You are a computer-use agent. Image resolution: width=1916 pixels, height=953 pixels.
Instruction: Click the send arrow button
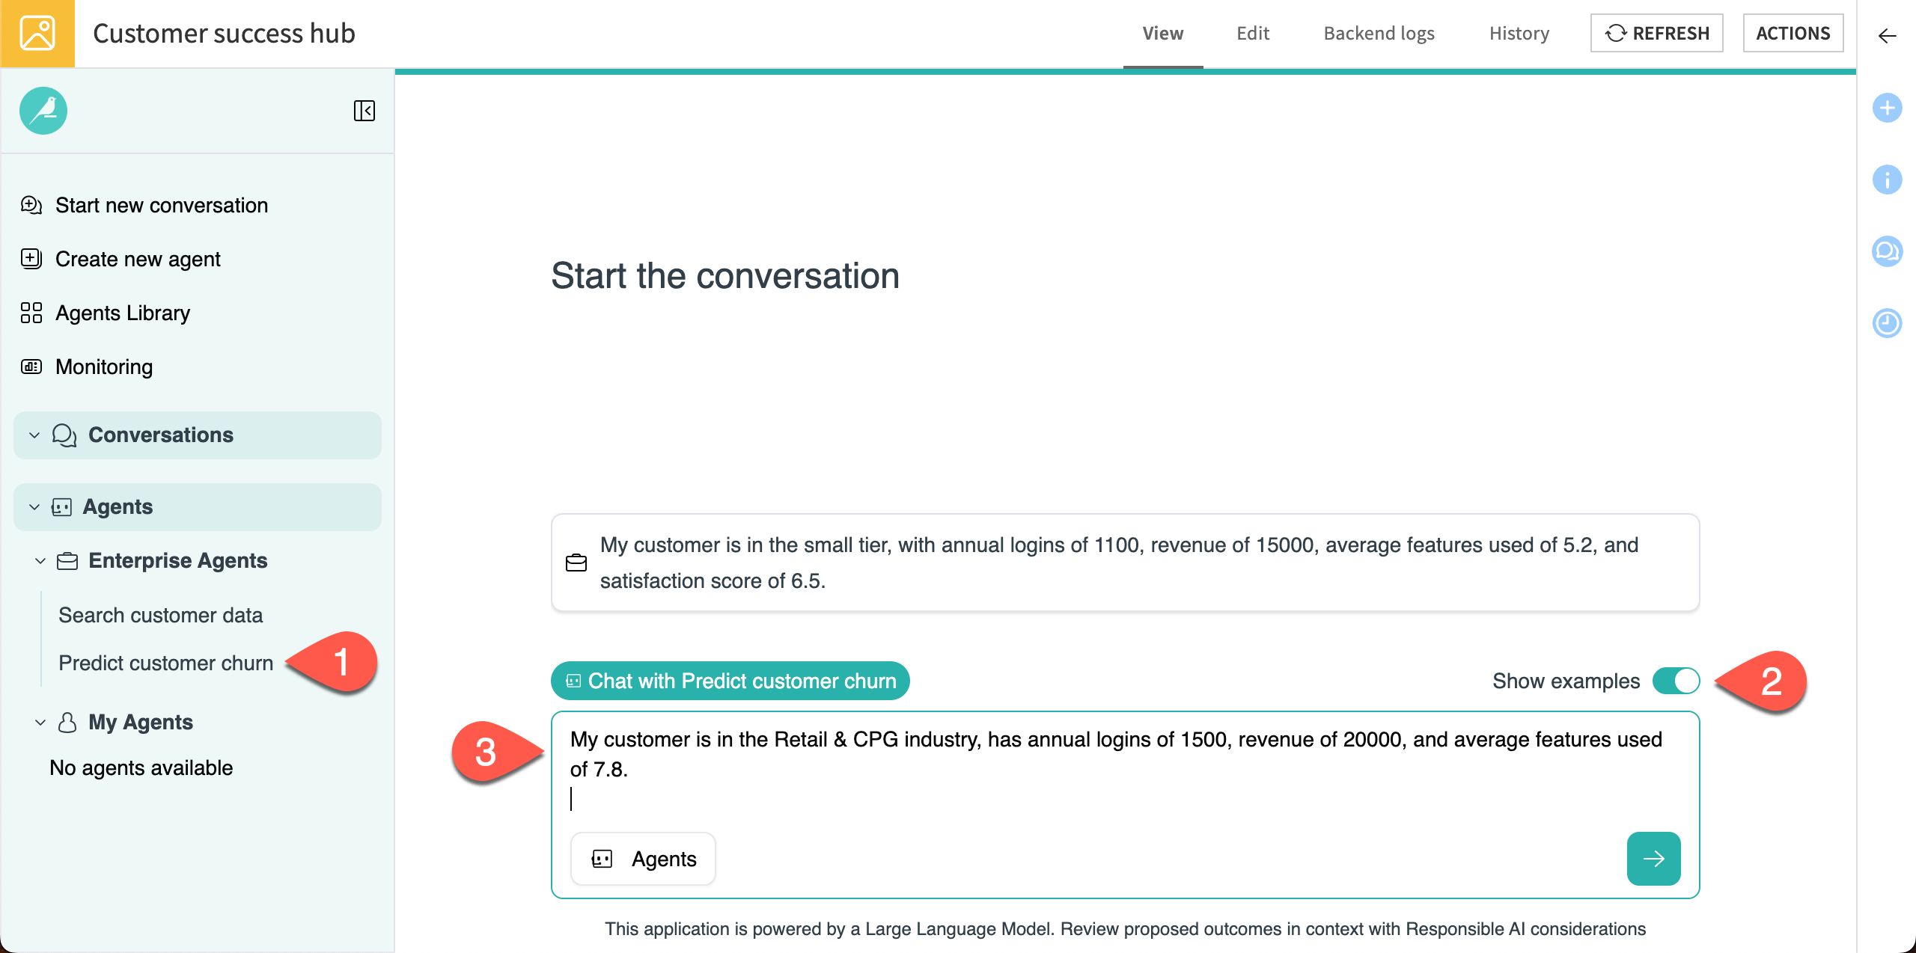[1653, 859]
